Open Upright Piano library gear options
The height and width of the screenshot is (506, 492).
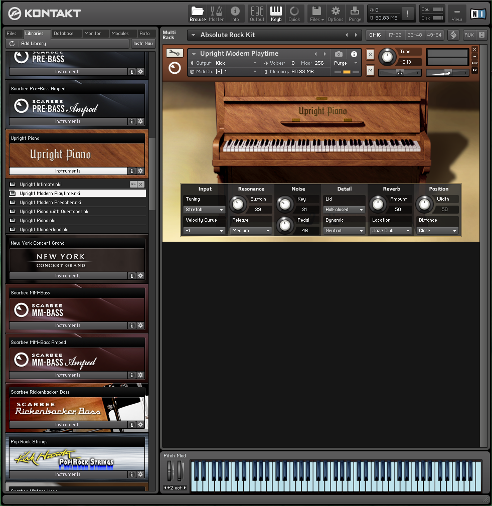click(x=140, y=171)
